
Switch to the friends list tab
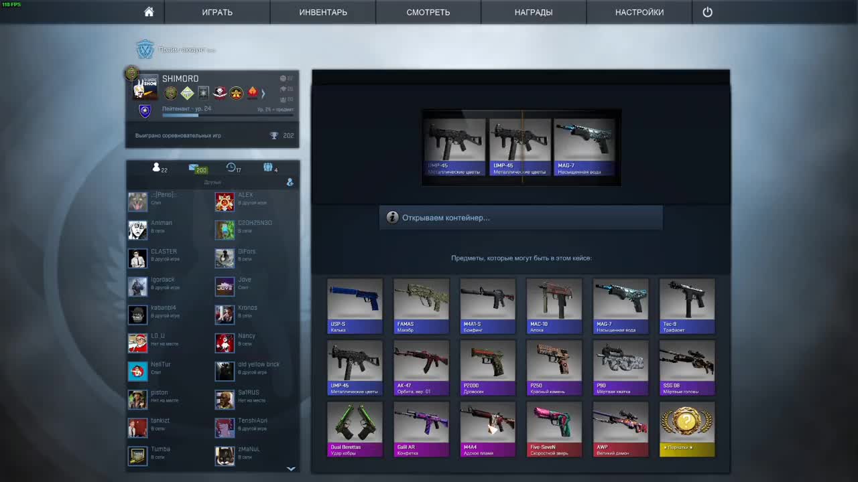pyautogui.click(x=160, y=168)
